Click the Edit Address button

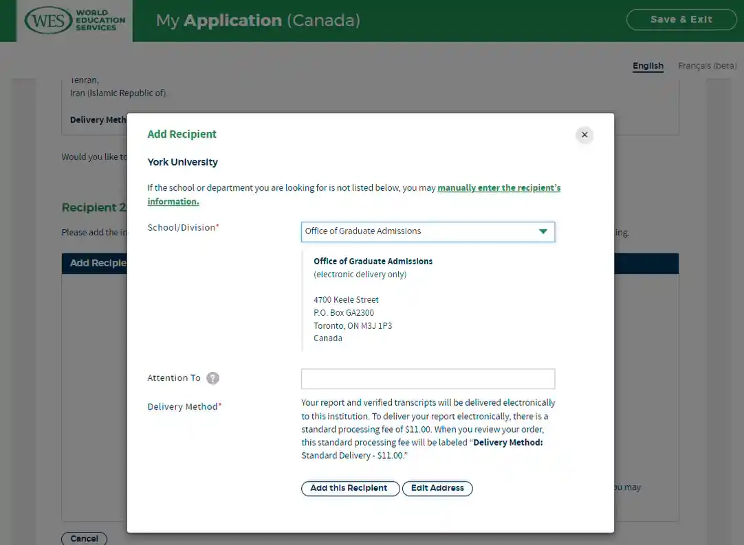[437, 488]
